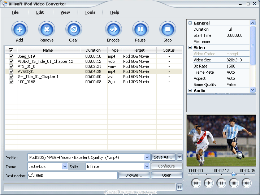Stop the preview video
The width and height of the screenshot is (260, 195).
[234, 183]
